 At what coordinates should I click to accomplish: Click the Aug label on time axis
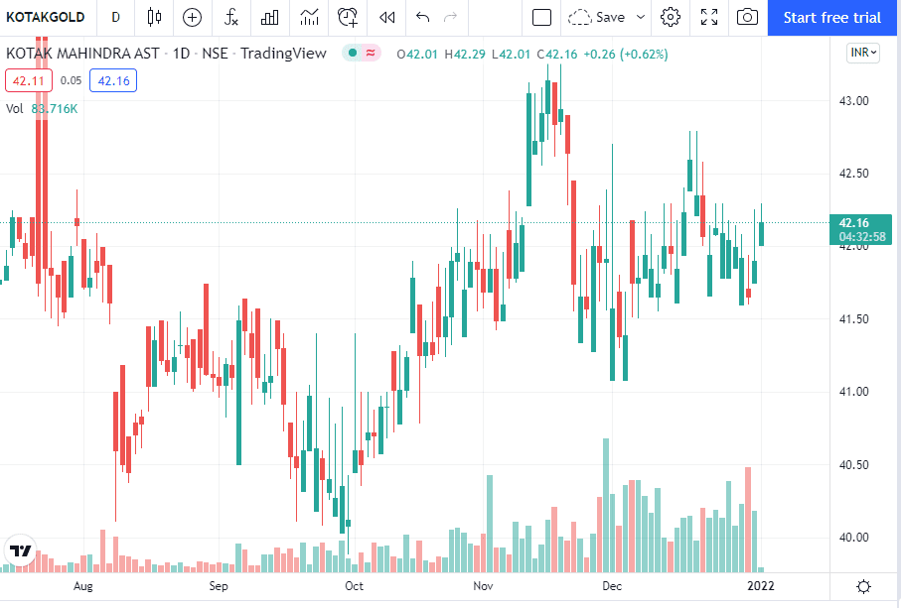pos(83,586)
